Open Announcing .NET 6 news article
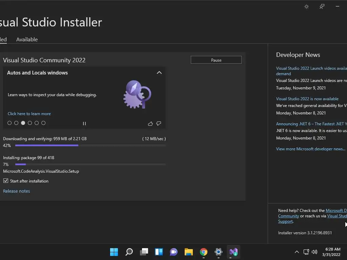The height and width of the screenshot is (260, 347). [x=311, y=124]
